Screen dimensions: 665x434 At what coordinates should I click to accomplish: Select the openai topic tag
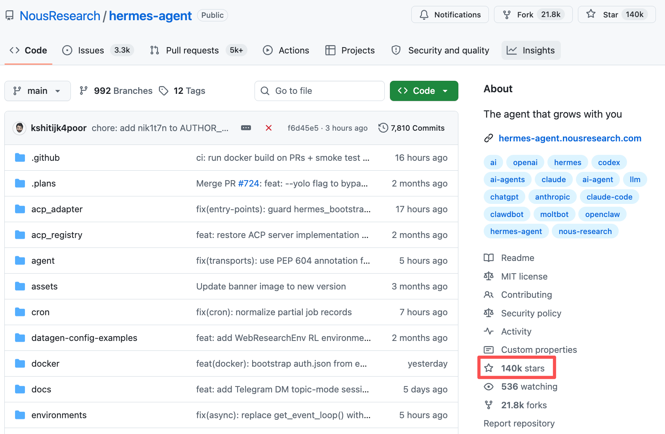(525, 162)
